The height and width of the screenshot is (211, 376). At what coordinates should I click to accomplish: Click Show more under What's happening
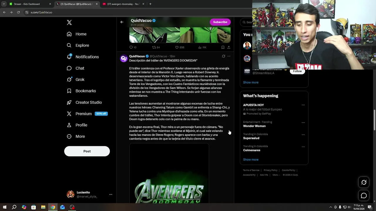251,159
